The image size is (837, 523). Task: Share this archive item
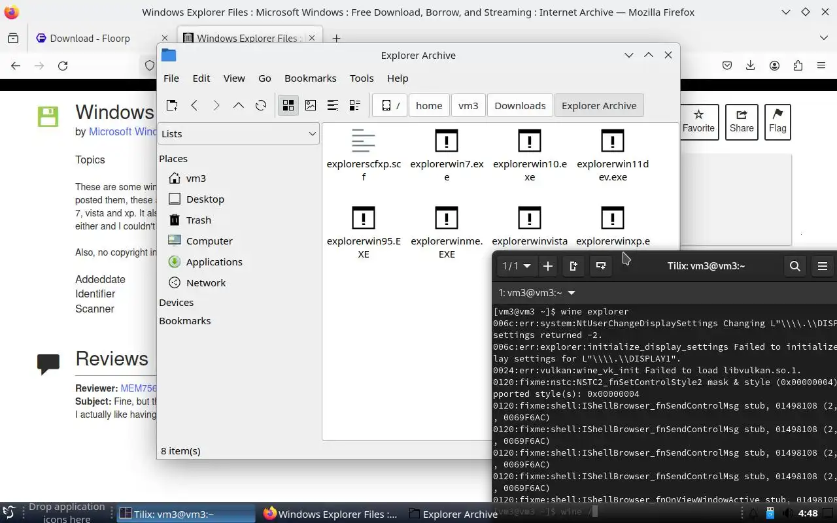pos(742,122)
